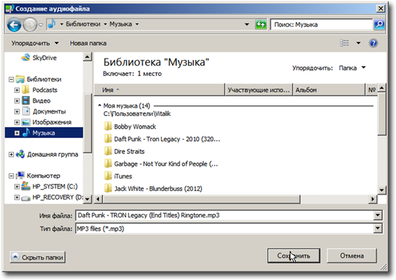
Task: Click Скрыть папки button
Action: [38, 257]
